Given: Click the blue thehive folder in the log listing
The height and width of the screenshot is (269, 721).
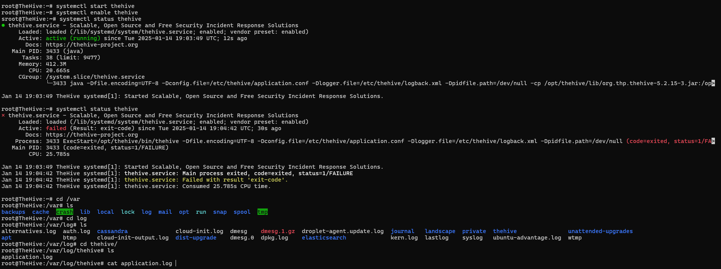Looking at the screenshot, I should (x=504, y=231).
